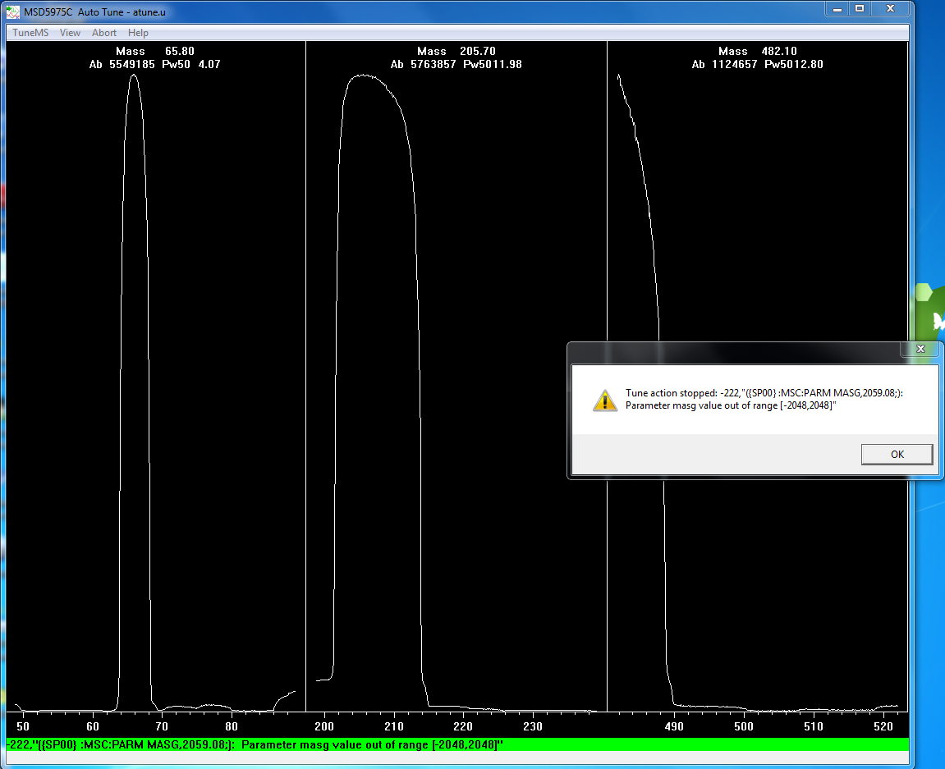Open the Abort menu
945x769 pixels.
104,33
